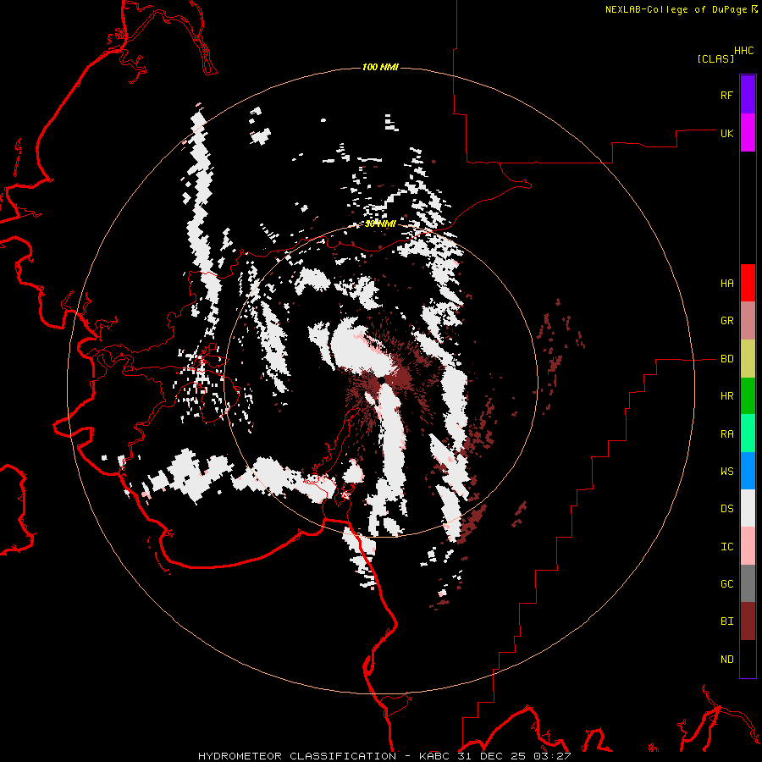The image size is (762, 762).
Task: Click the HHC product label
Action: pyautogui.click(x=744, y=51)
